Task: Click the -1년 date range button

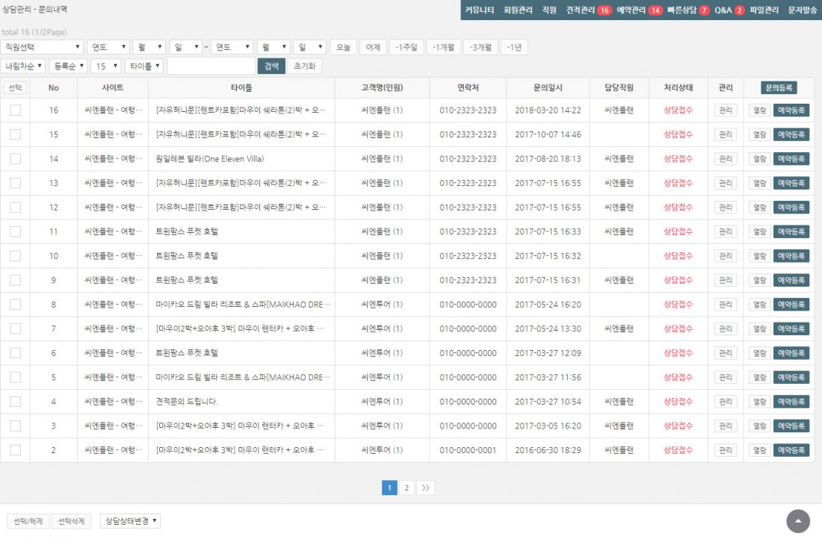Action: pos(514,47)
